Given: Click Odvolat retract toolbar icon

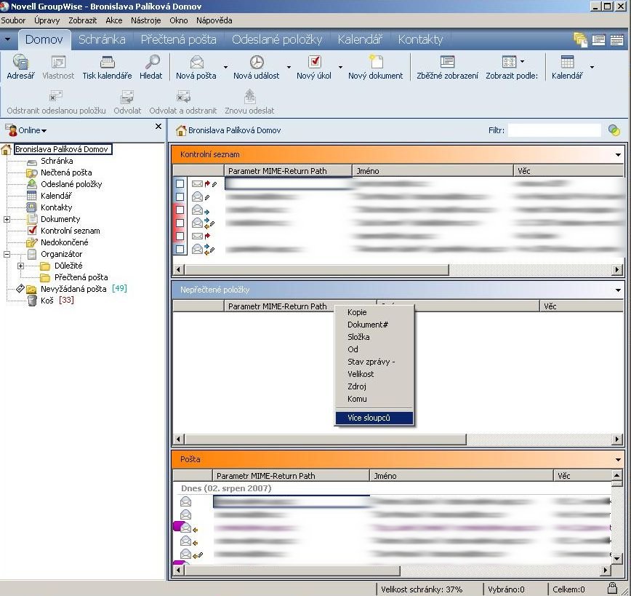Looking at the screenshot, I should [x=127, y=97].
